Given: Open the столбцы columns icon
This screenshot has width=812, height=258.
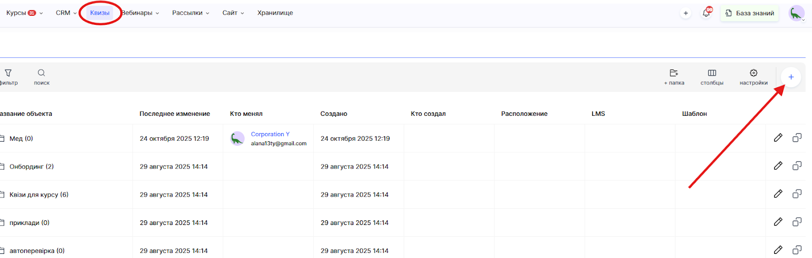Looking at the screenshot, I should tap(712, 73).
